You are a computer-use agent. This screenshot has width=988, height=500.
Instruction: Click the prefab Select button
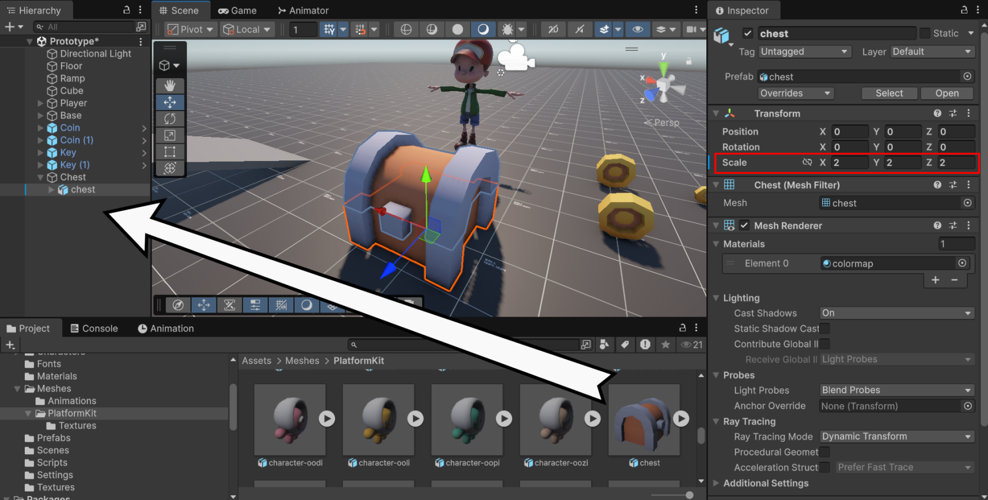point(889,93)
